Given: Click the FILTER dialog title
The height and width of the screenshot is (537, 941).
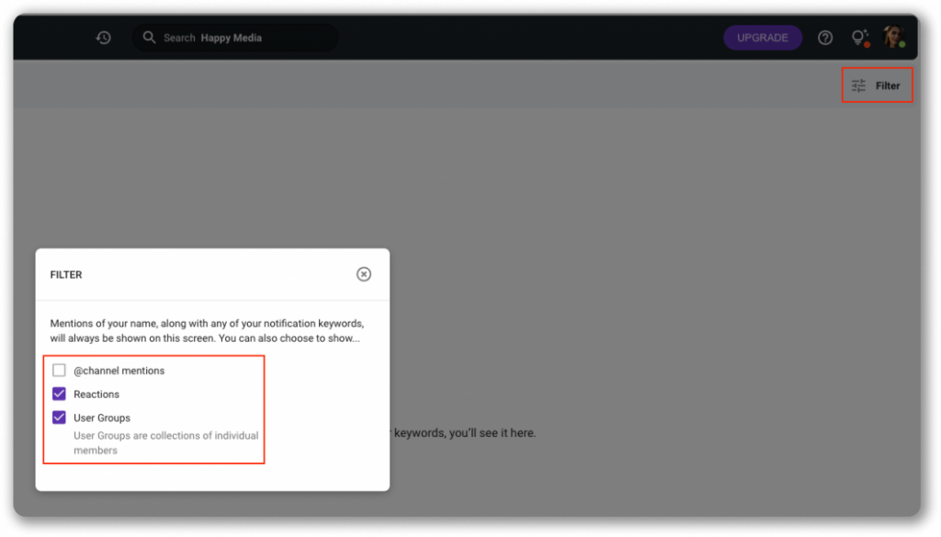Looking at the screenshot, I should 66,275.
